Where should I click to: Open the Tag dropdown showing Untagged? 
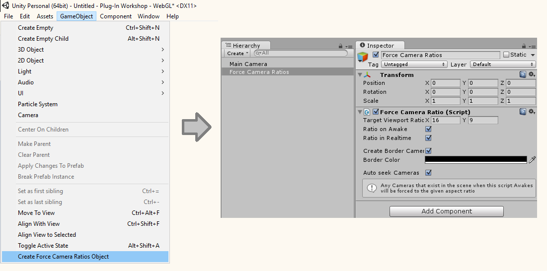coord(414,65)
